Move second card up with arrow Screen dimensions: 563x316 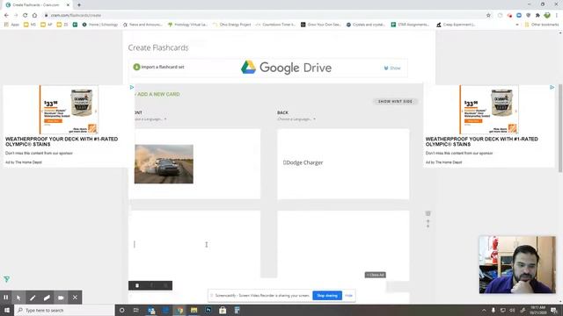[428, 221]
